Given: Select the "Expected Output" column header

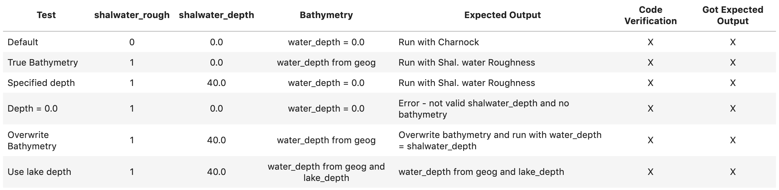Looking at the screenshot, I should coord(502,15).
